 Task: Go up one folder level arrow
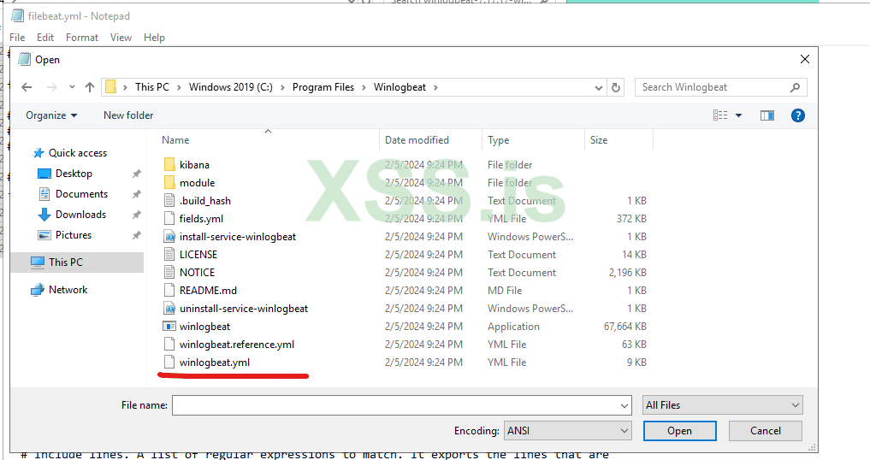pyautogui.click(x=90, y=87)
